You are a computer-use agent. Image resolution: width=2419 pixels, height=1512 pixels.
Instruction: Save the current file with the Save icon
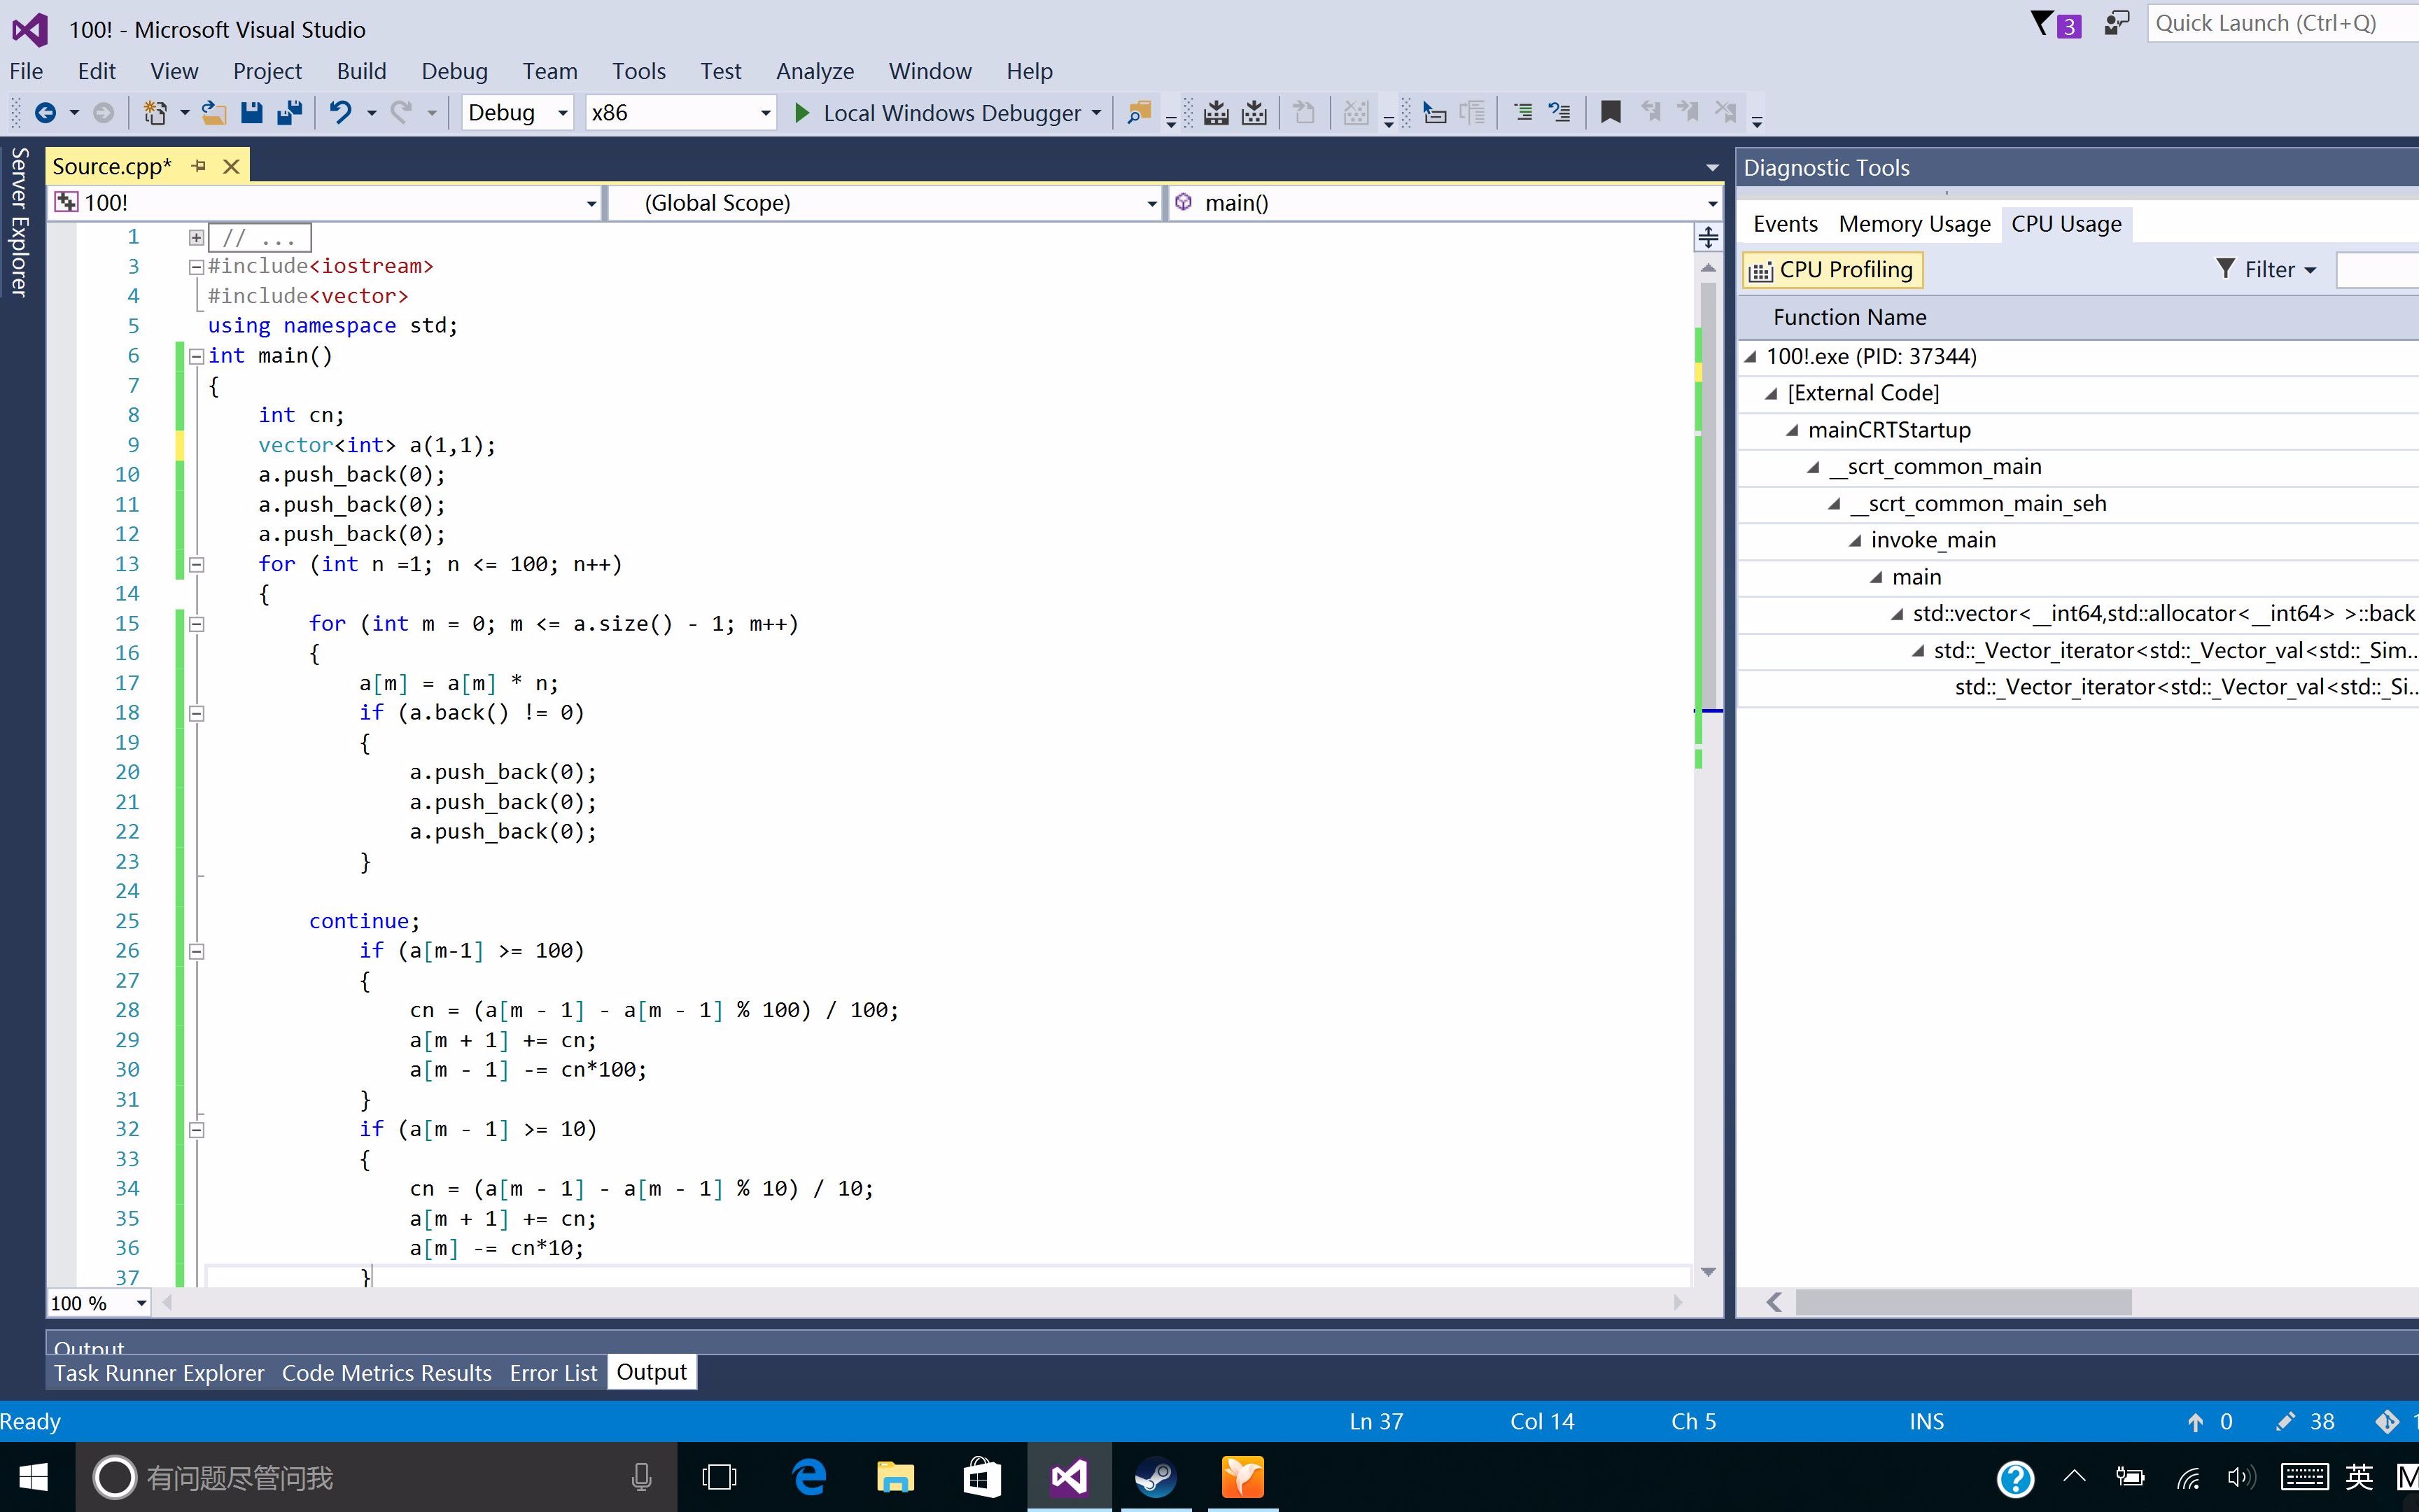[x=252, y=113]
